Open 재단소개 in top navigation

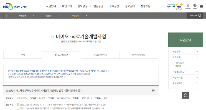coord(67,6)
